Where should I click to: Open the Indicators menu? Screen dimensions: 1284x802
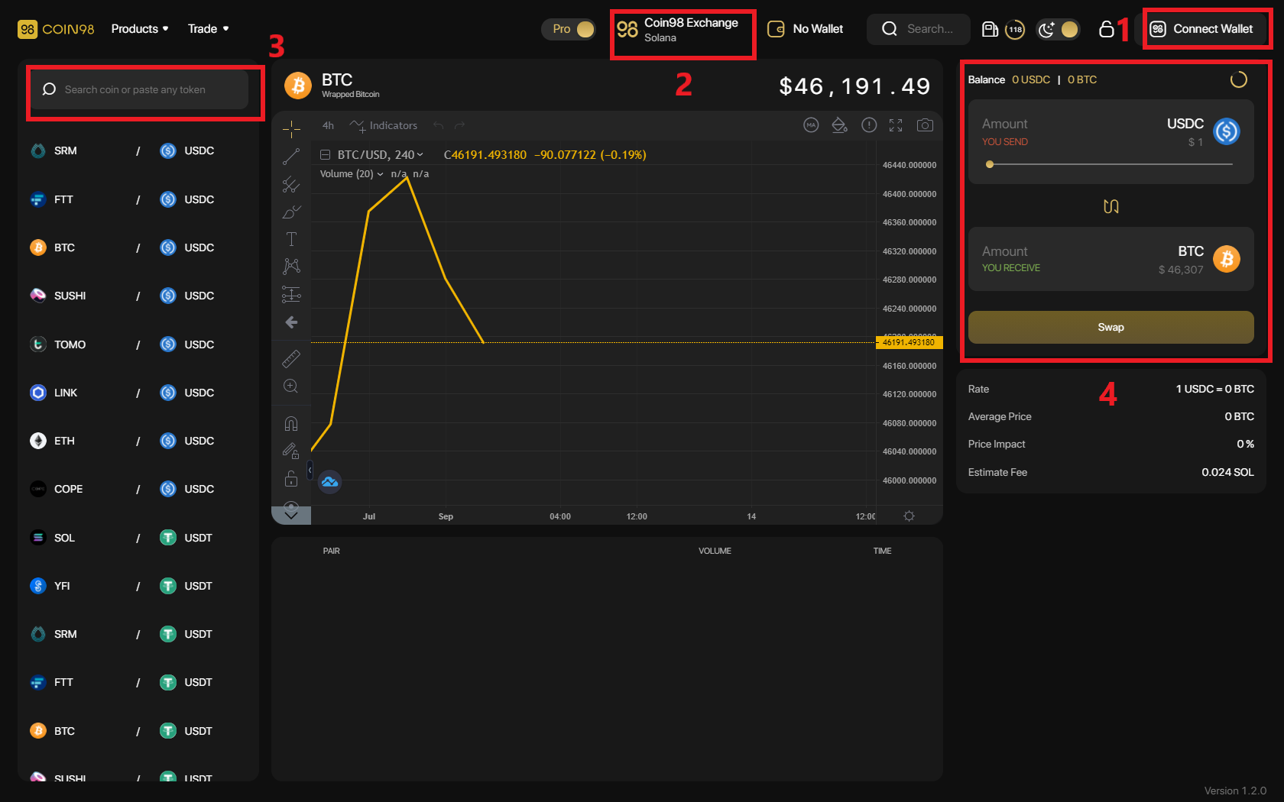[x=384, y=125]
